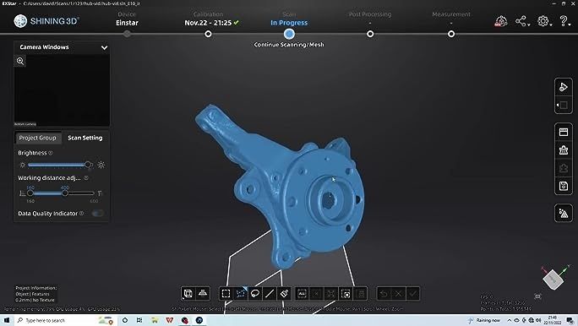Open the weather Raining now widget
This screenshot has width=578, height=326.
tap(483, 320)
